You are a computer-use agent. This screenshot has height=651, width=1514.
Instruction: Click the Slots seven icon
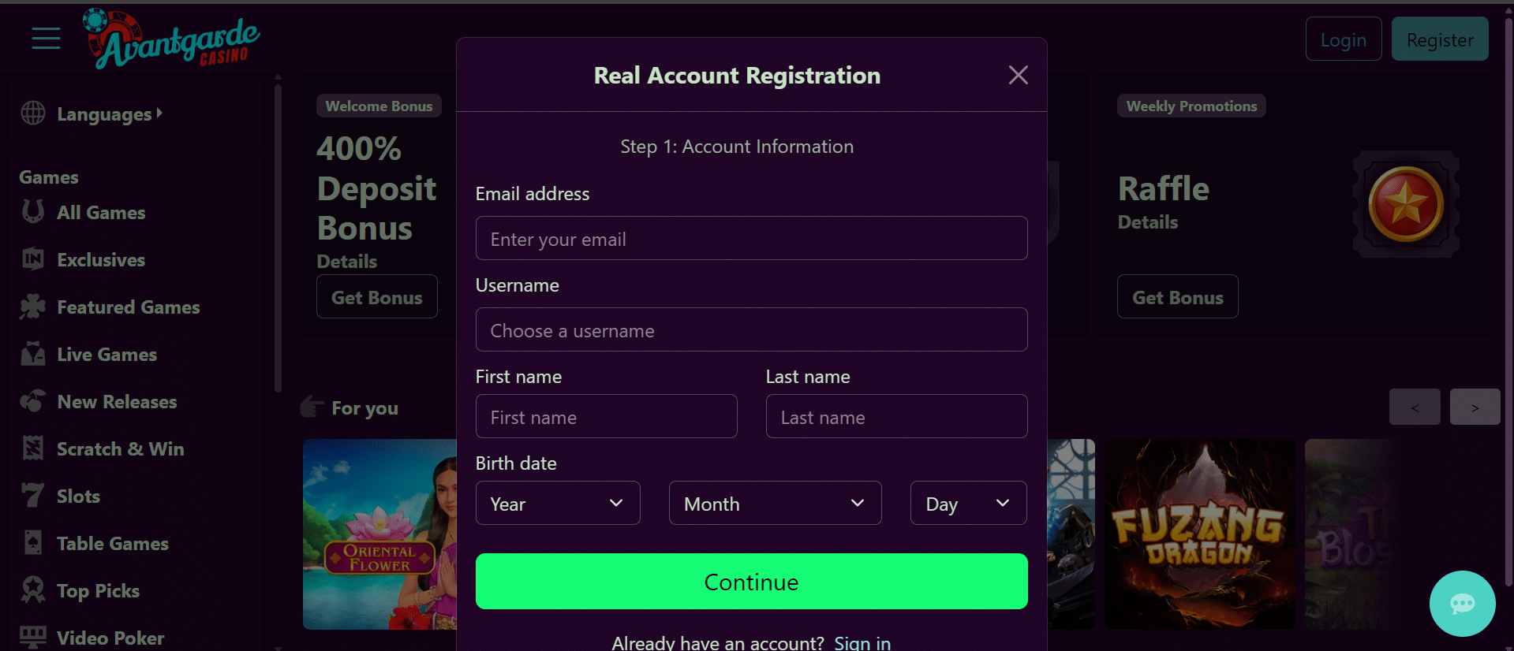tap(32, 496)
